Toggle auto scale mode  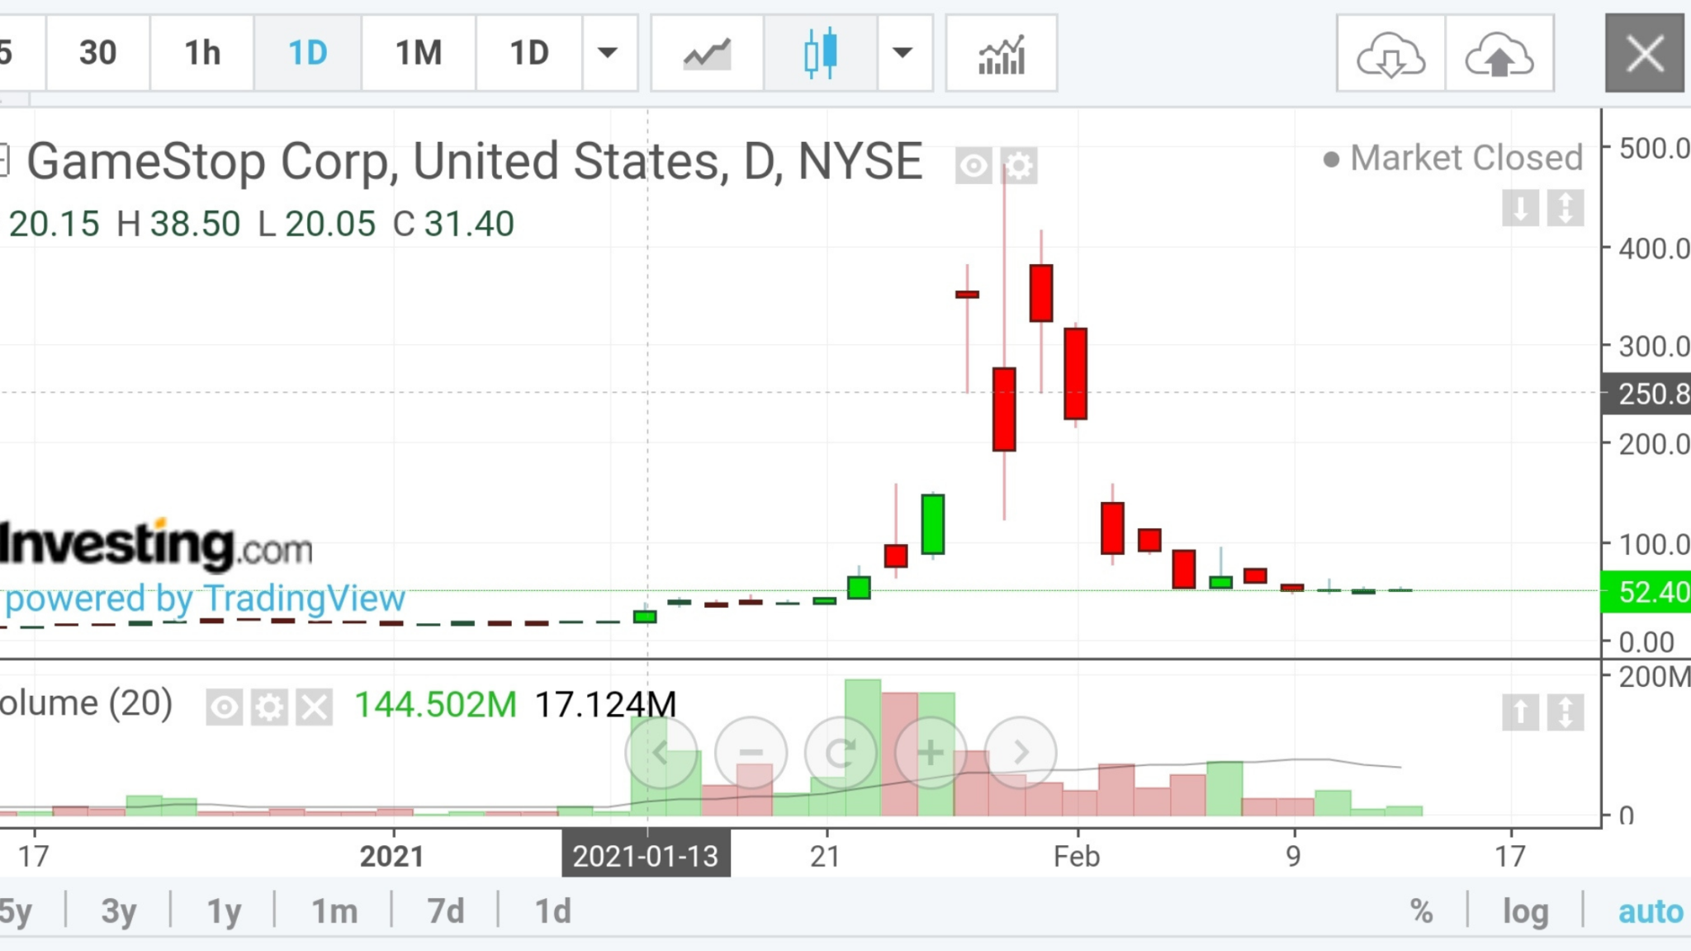click(1650, 911)
